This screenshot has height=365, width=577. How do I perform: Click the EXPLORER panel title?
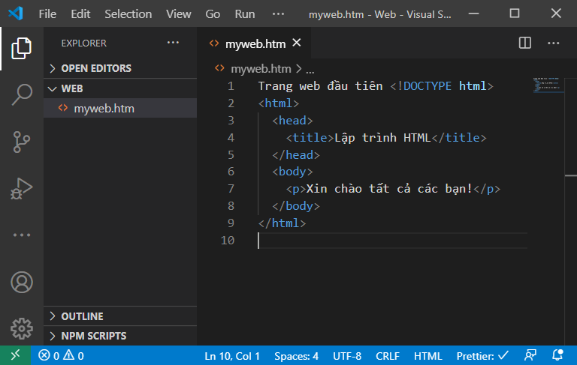coord(84,43)
